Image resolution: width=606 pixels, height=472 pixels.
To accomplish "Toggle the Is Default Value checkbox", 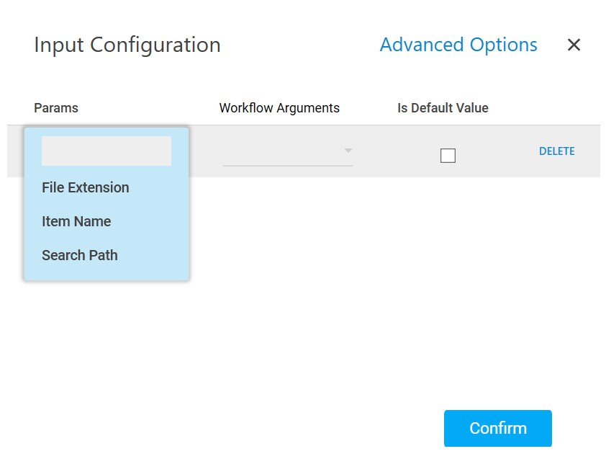I will [448, 155].
